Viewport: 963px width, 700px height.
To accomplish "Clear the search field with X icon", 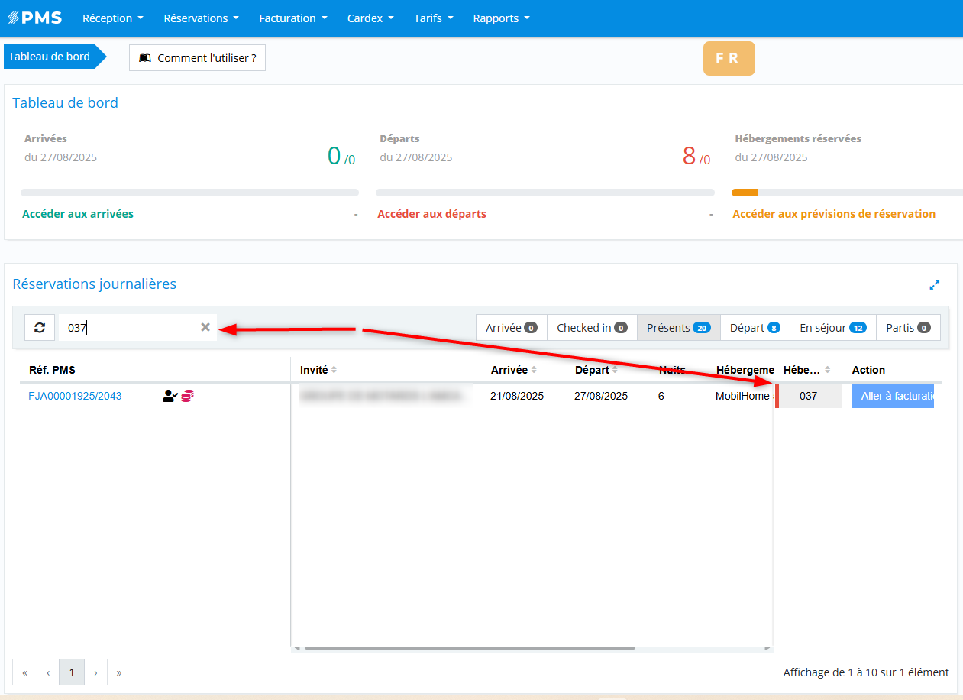I will pyautogui.click(x=205, y=327).
